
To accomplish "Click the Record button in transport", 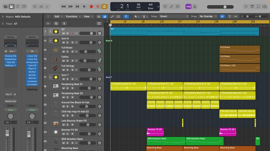I will click(91, 6).
